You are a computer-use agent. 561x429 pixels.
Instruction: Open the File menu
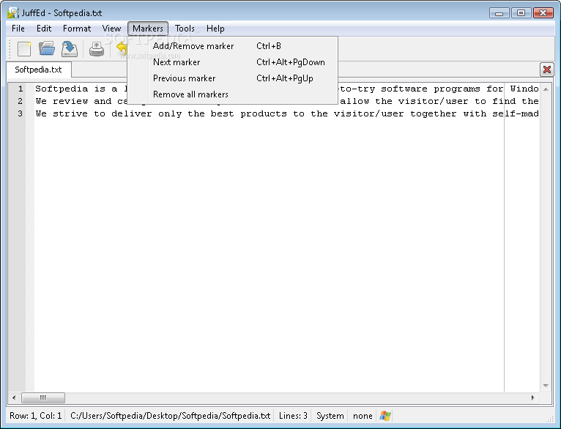tap(18, 29)
